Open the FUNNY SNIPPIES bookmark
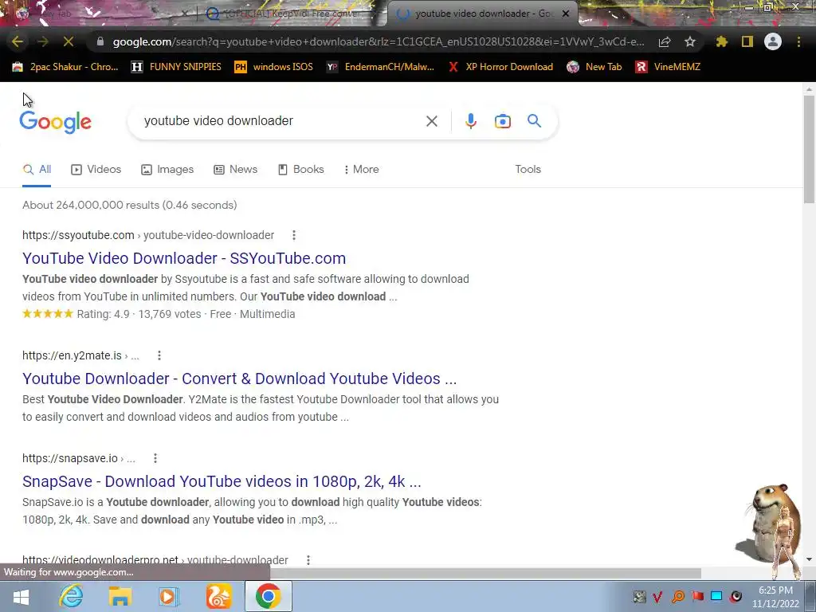Viewport: 816px width, 612px height. pos(176,67)
